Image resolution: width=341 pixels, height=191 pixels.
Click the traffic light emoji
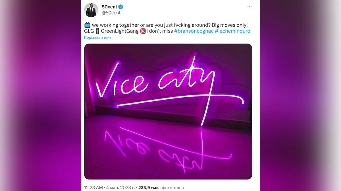[97, 31]
